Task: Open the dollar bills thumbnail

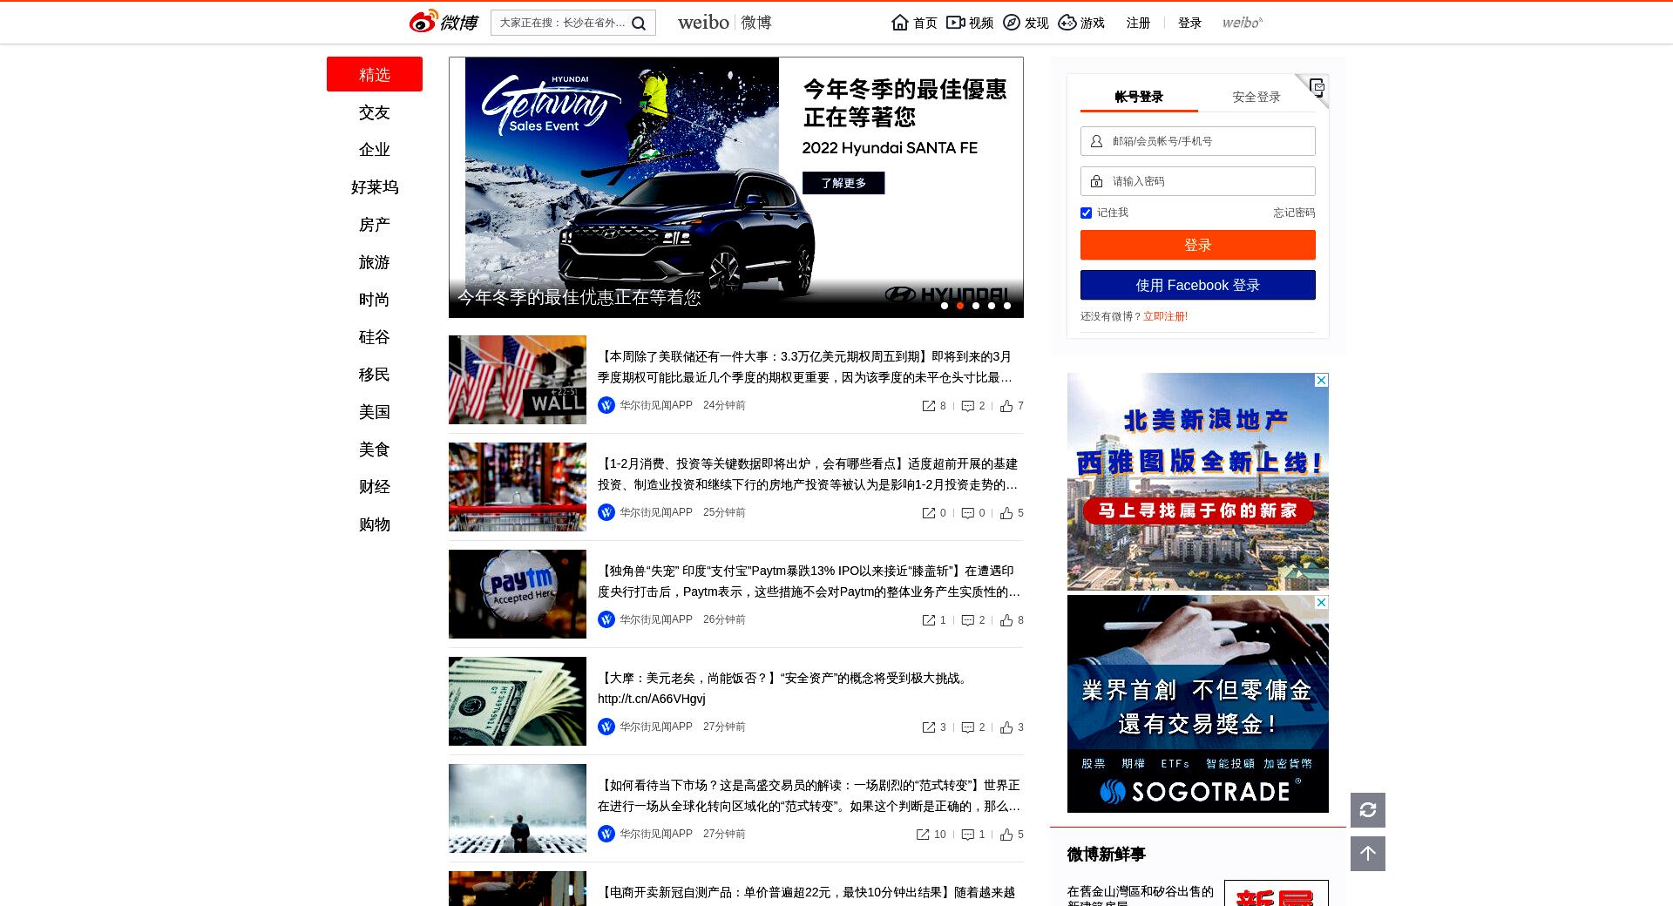Action: click(518, 701)
